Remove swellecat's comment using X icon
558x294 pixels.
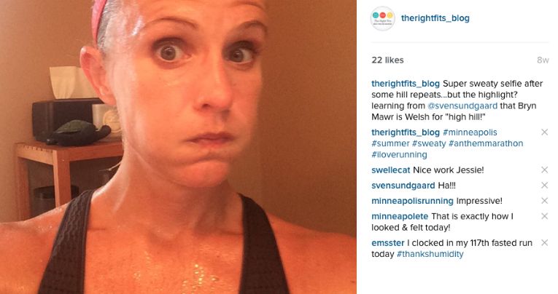[544, 170]
